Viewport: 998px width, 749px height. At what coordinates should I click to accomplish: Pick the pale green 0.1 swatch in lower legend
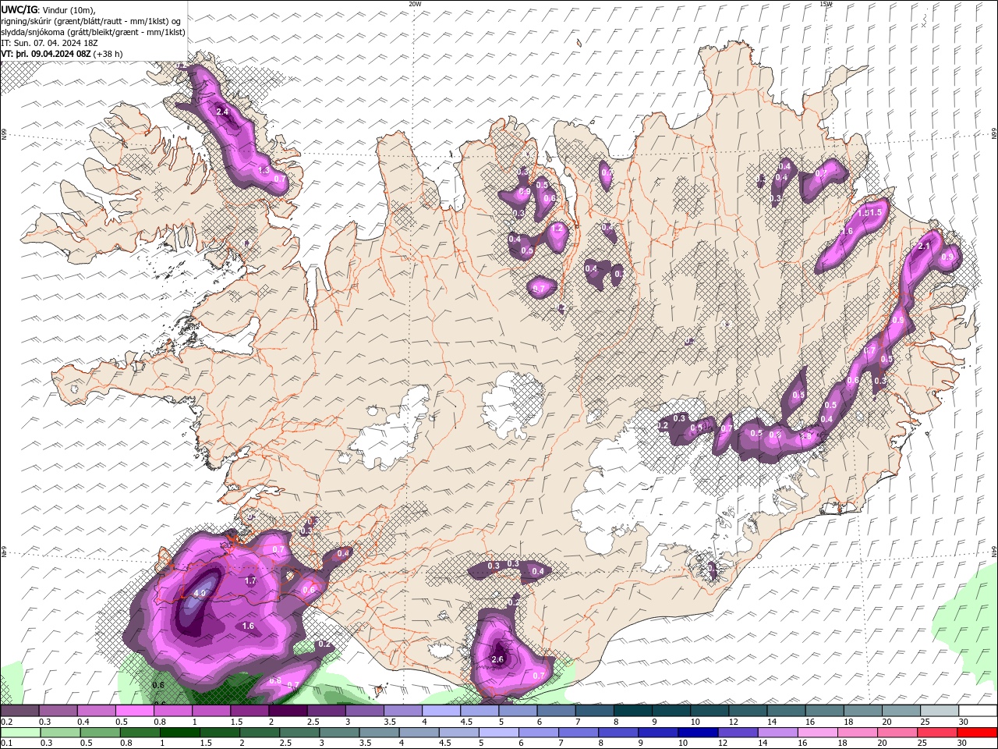point(19,733)
